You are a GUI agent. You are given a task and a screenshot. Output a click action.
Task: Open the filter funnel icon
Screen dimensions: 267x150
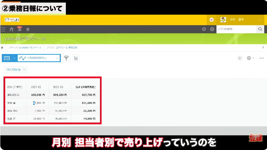tap(66, 58)
